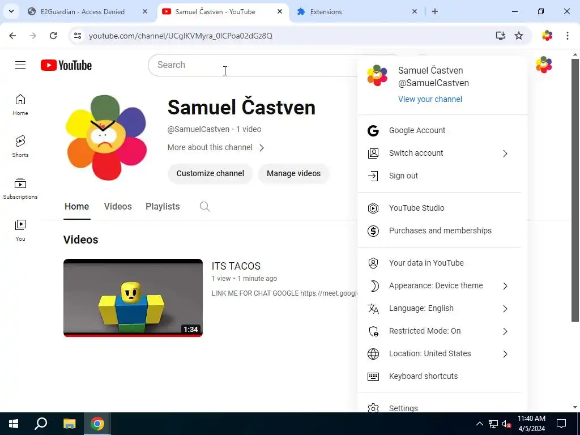Expand Language: English options
Viewport: 580px width, 435px height.
tap(439, 308)
